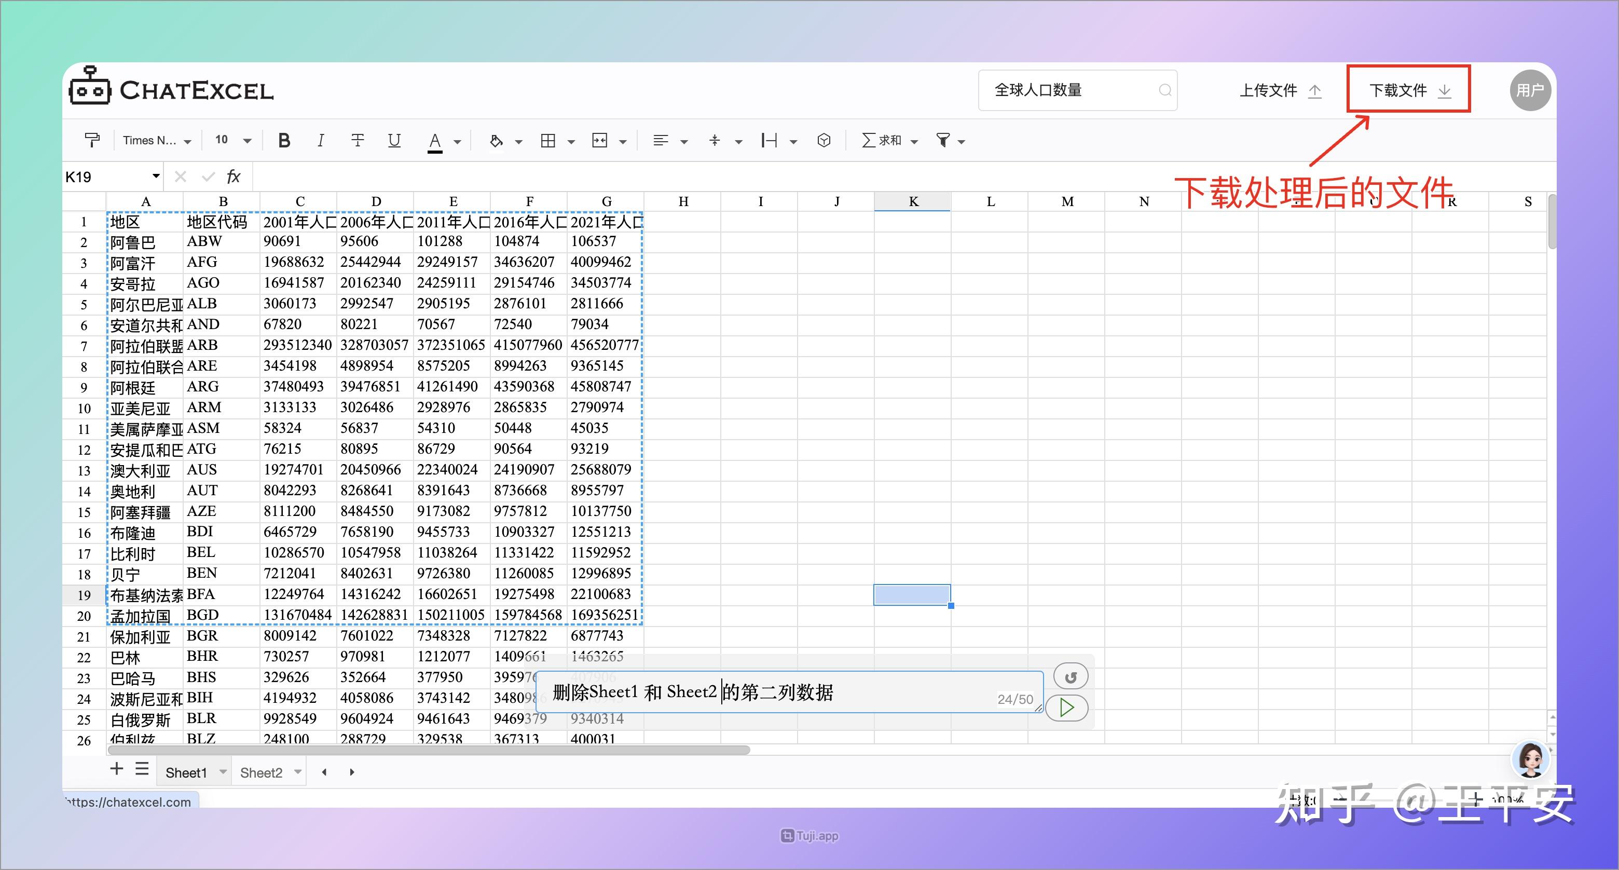Open the filter funnel tool

click(943, 140)
